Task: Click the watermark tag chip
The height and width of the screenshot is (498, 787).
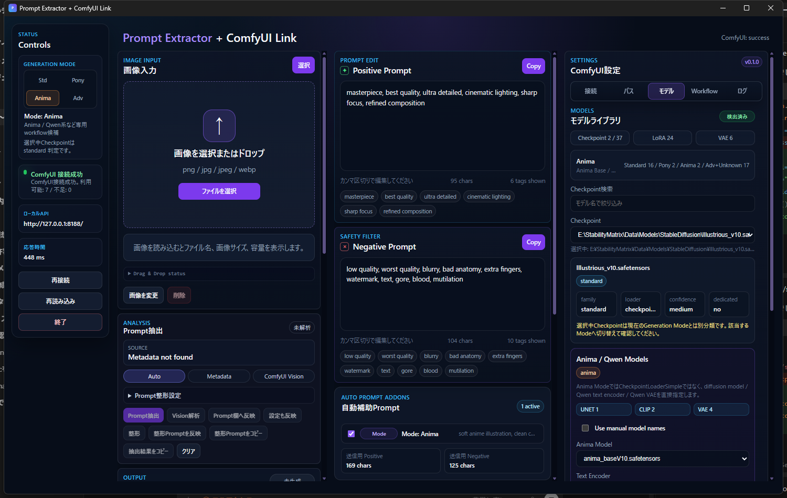Action: [x=357, y=371]
